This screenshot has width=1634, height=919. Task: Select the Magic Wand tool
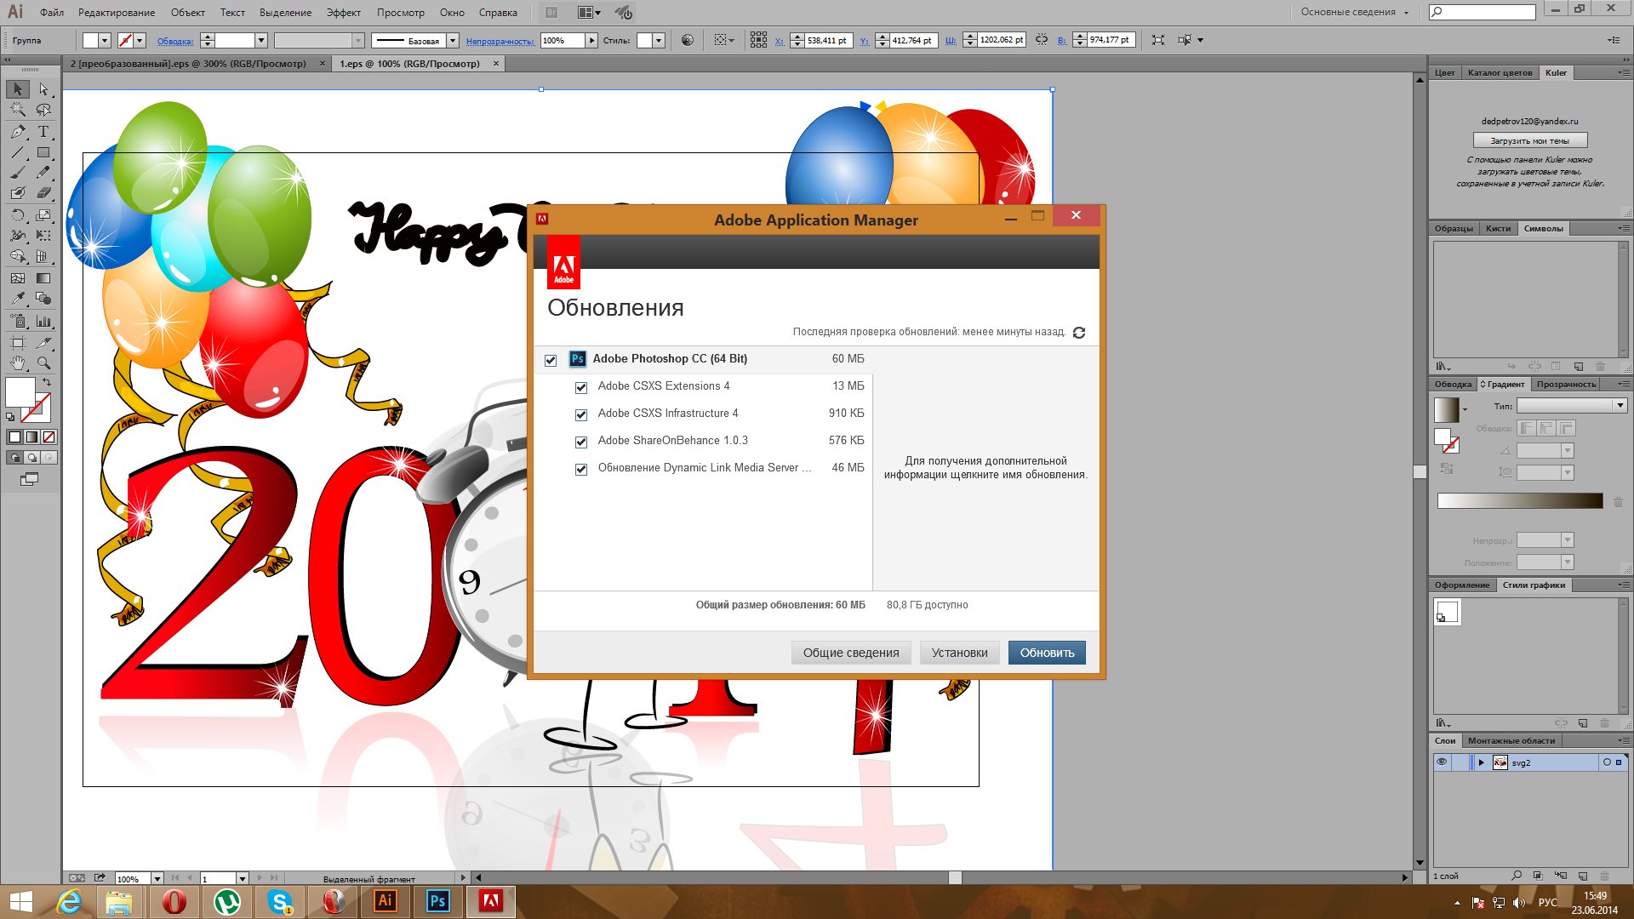point(18,110)
